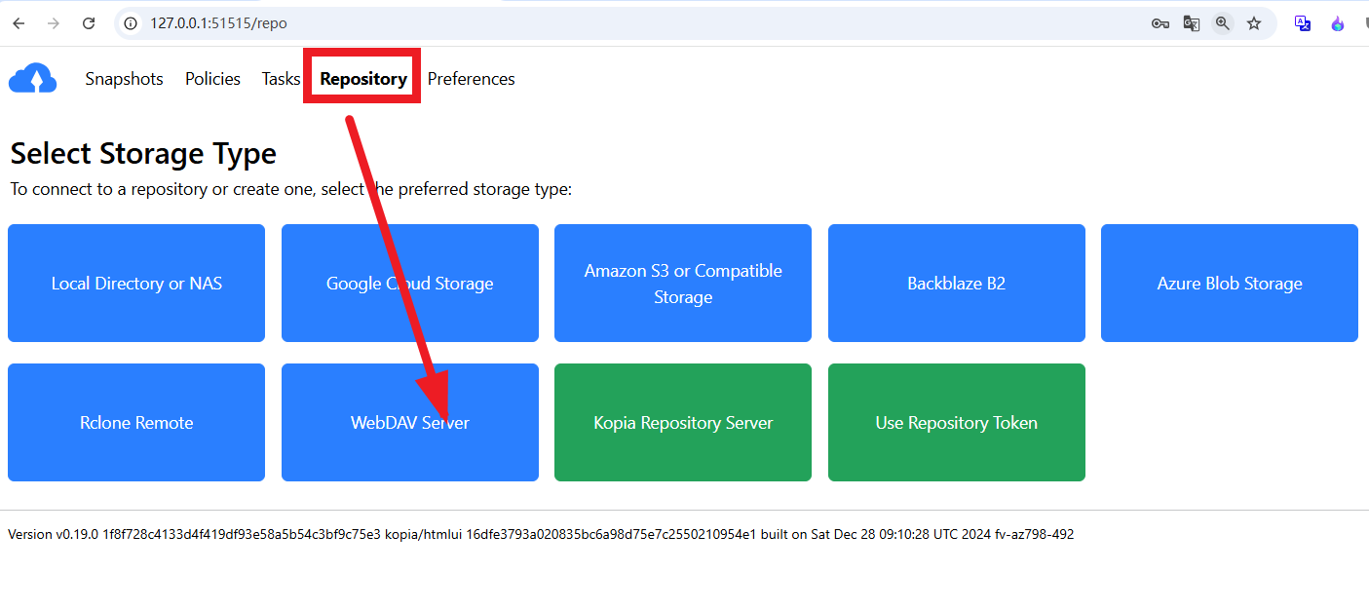Go to Preferences tab

pyautogui.click(x=472, y=79)
